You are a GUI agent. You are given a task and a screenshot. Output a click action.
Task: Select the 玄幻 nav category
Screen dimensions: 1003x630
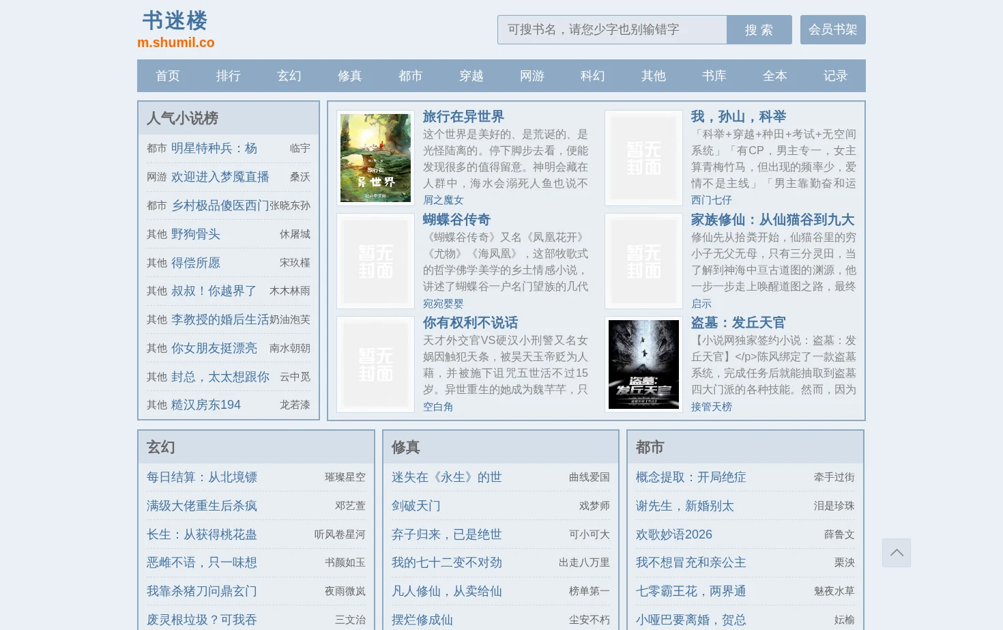tap(289, 76)
